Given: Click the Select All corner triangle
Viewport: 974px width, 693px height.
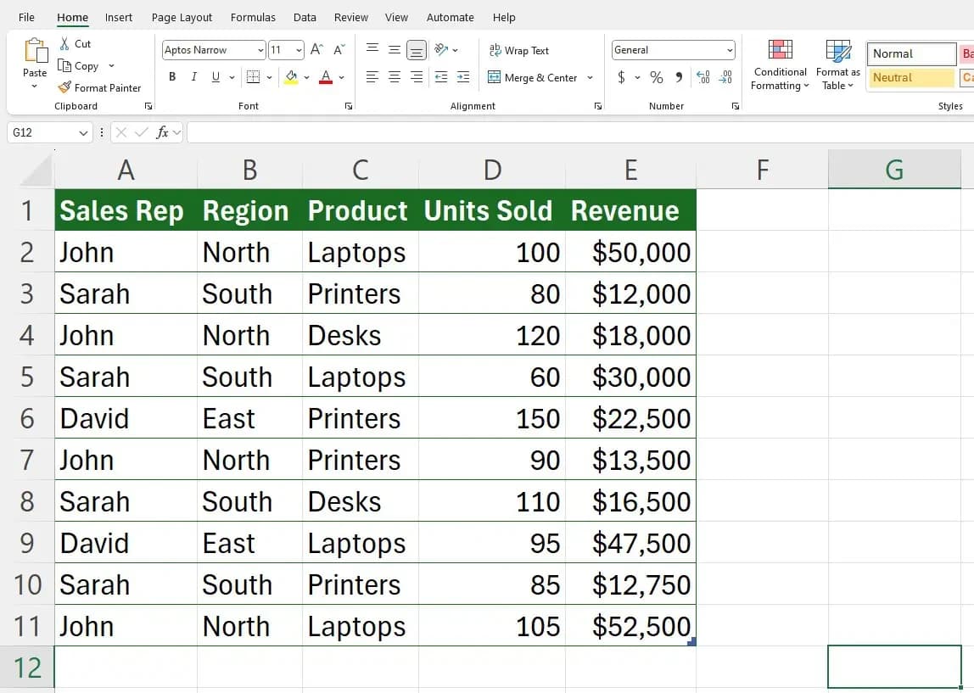Looking at the screenshot, I should pos(36,170).
